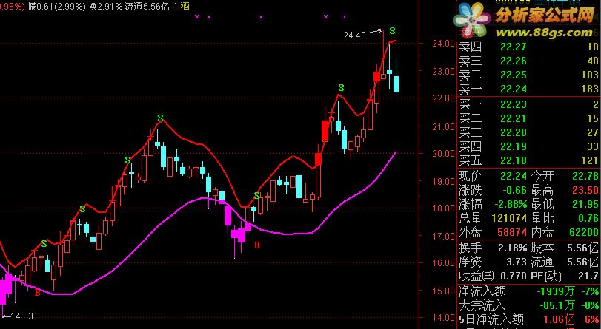Select the 卖三 ask row at 22.26
Viewport: 601px width, 329px height.
pos(528,61)
